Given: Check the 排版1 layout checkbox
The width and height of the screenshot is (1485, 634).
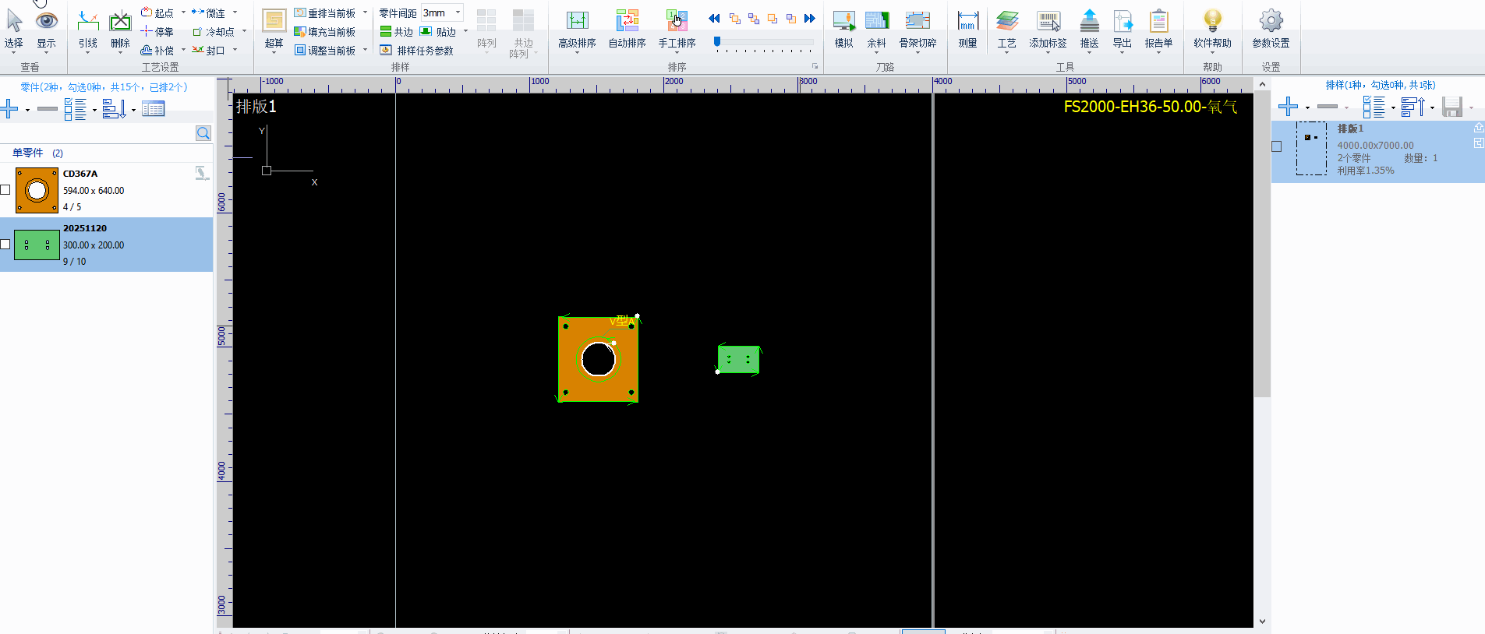Looking at the screenshot, I should click(x=1277, y=146).
